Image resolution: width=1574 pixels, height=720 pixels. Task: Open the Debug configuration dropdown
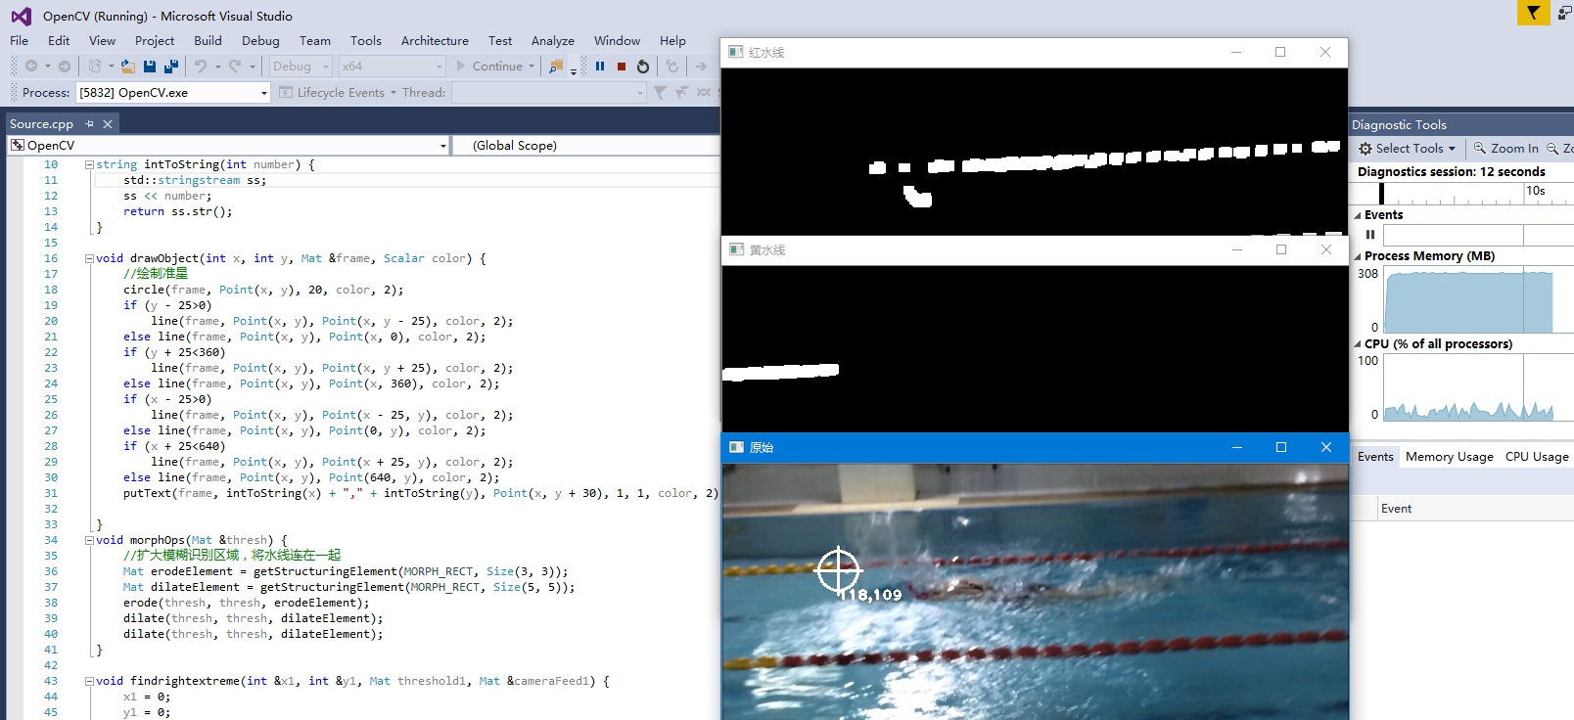[300, 67]
